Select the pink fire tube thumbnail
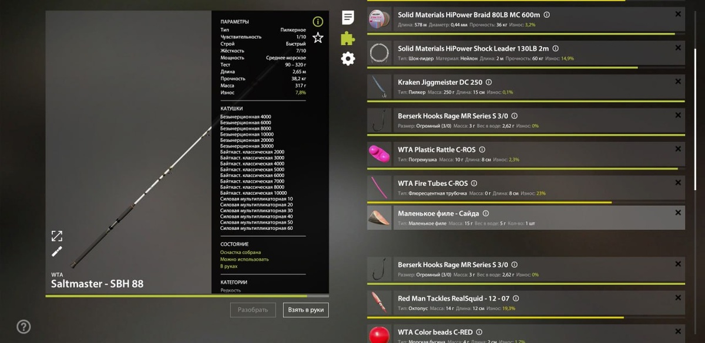Image resolution: width=705 pixels, height=343 pixels. (x=380, y=188)
